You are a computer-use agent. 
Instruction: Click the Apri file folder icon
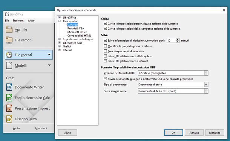point(9,29)
